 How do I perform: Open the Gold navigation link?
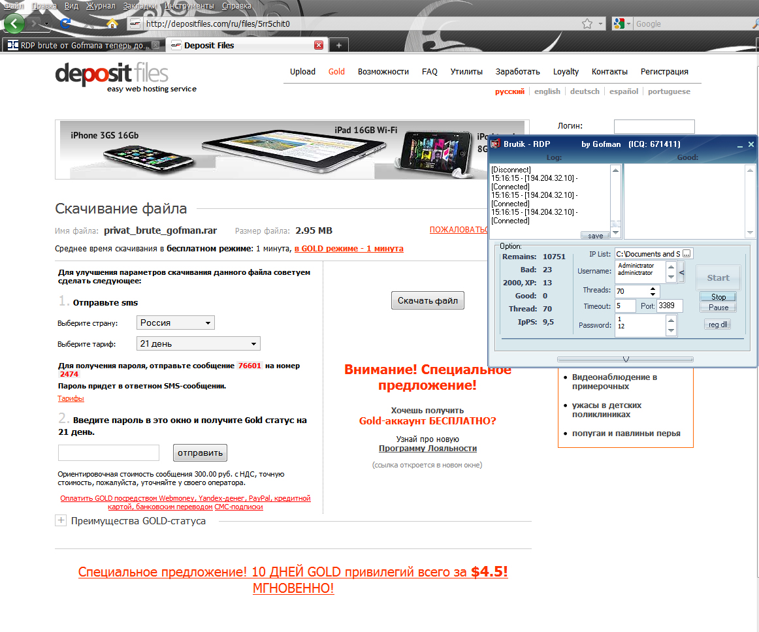[336, 72]
